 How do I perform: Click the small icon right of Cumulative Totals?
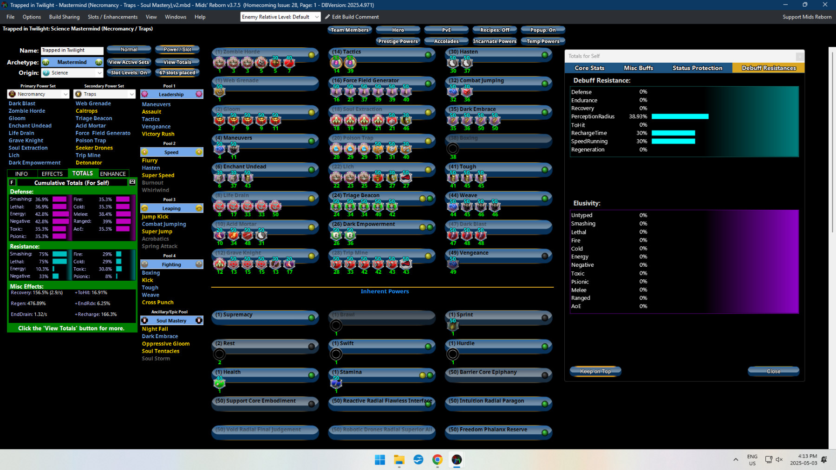pos(132,182)
